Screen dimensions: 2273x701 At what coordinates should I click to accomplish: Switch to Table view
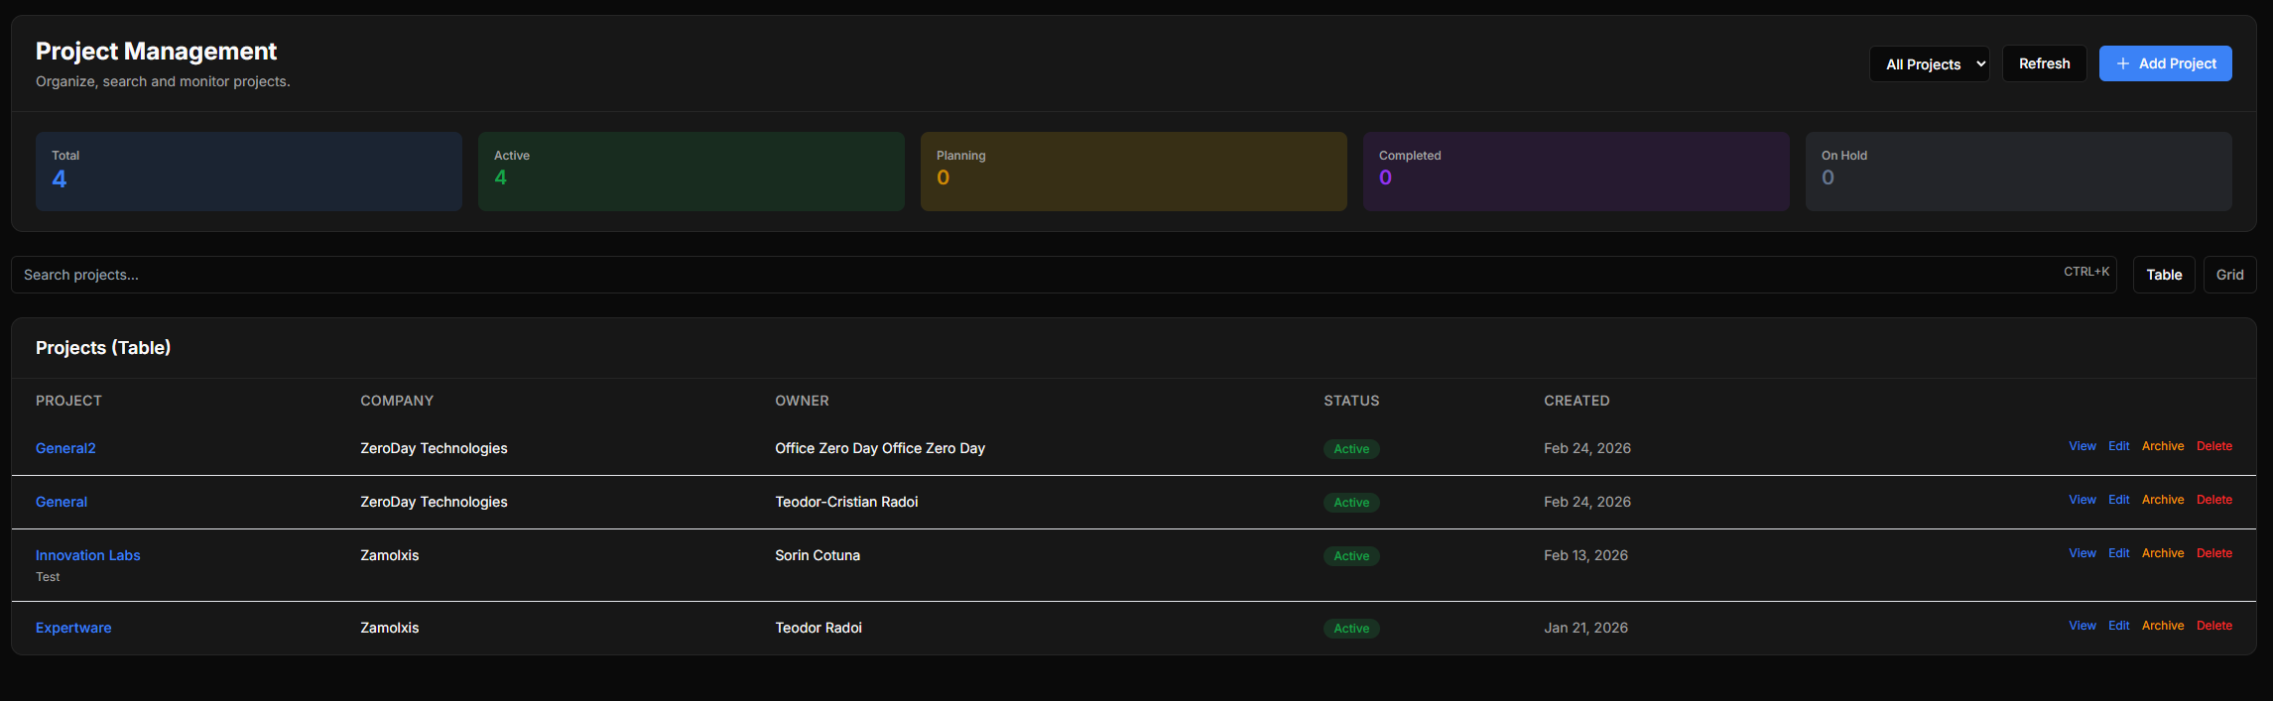click(x=2163, y=275)
